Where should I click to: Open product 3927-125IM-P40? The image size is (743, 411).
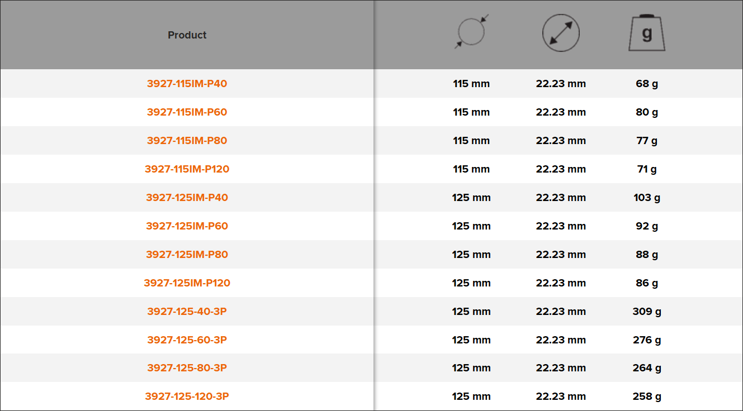click(187, 198)
